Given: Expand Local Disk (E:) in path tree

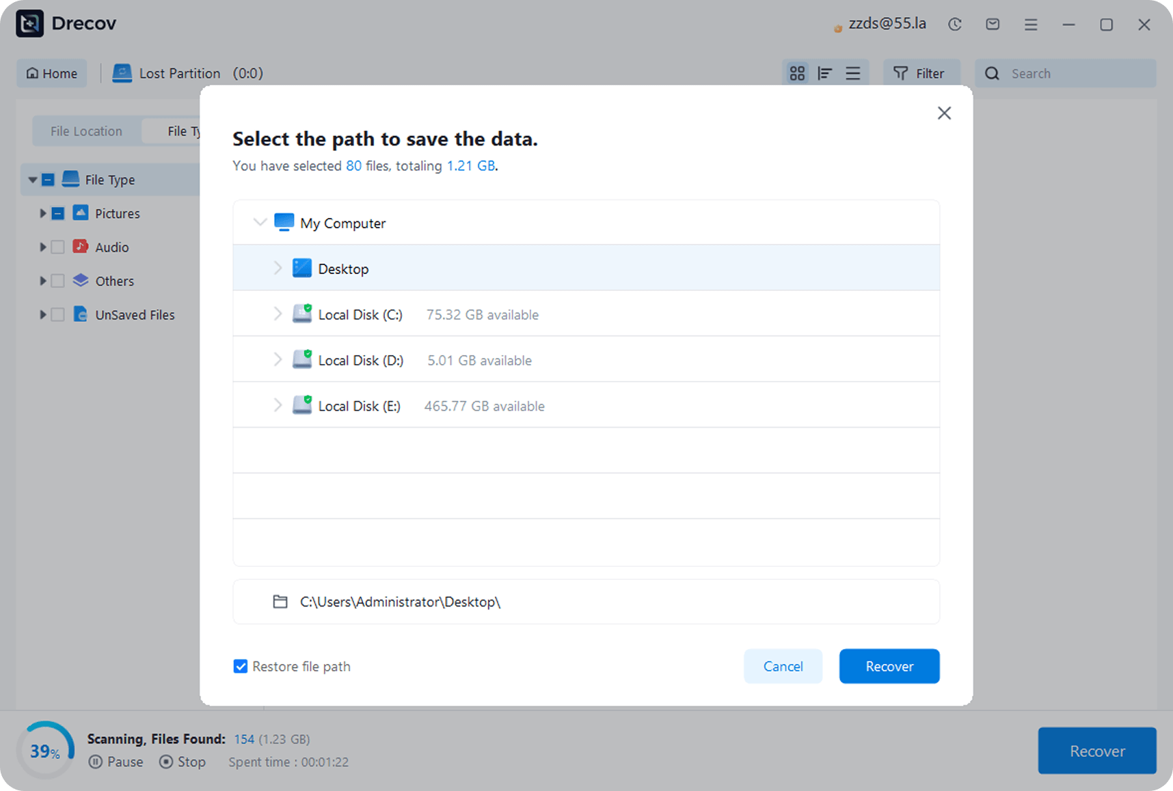Looking at the screenshot, I should coord(278,406).
